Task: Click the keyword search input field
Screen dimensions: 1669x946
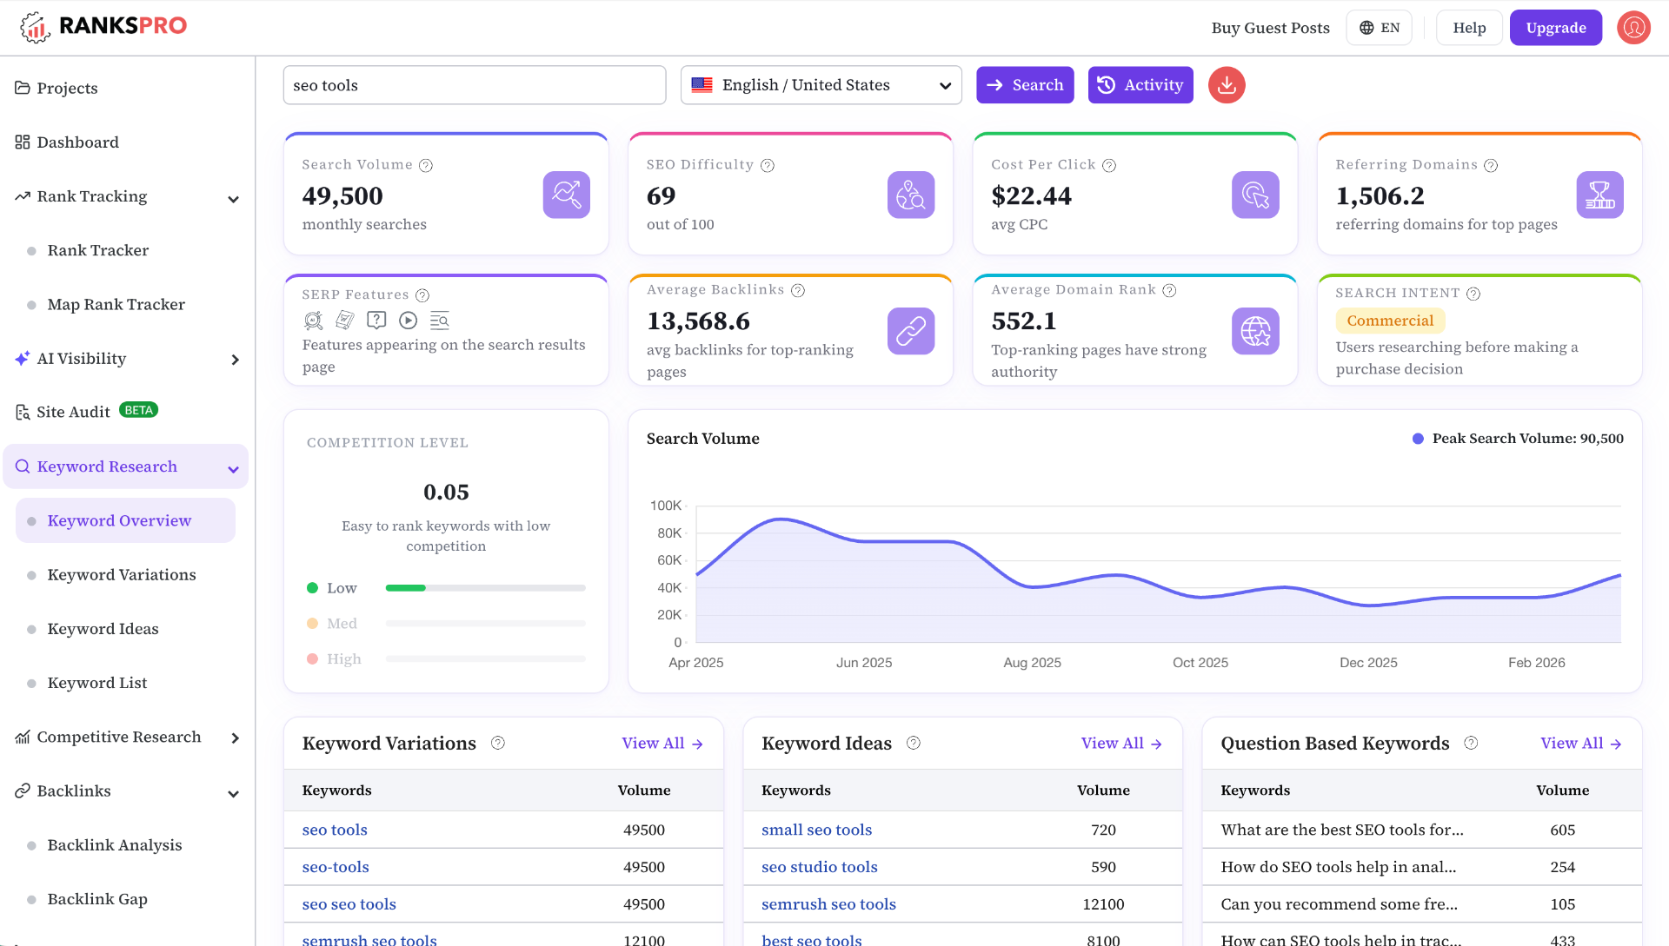Action: pos(475,85)
